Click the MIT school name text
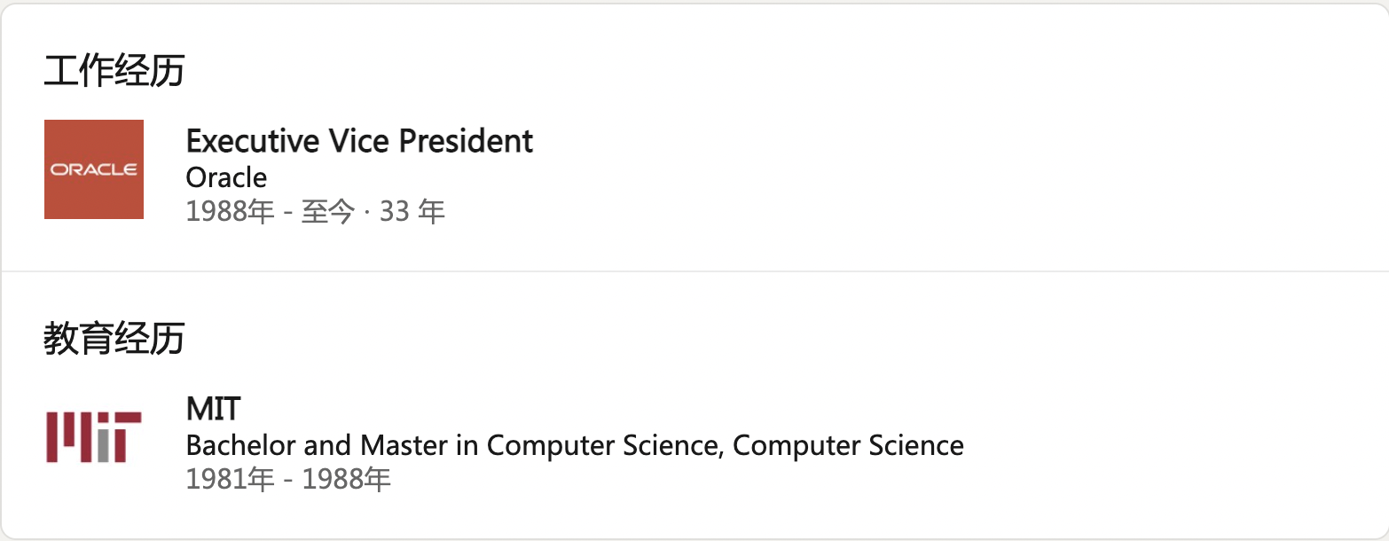Screen dimensions: 1389x541 click(x=213, y=409)
